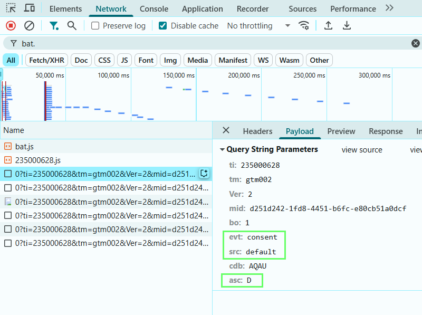Open the network search magnifier

point(72,26)
